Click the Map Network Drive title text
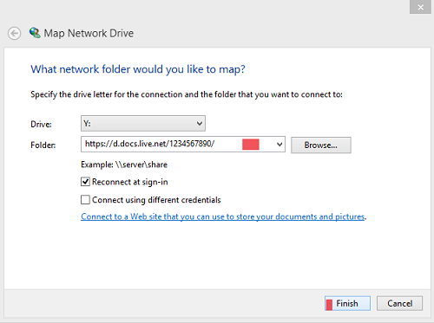Image resolution: width=434 pixels, height=323 pixels. pyautogui.click(x=89, y=34)
